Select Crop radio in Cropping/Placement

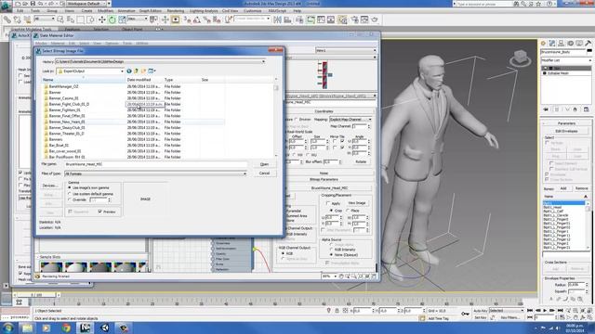[331, 211]
